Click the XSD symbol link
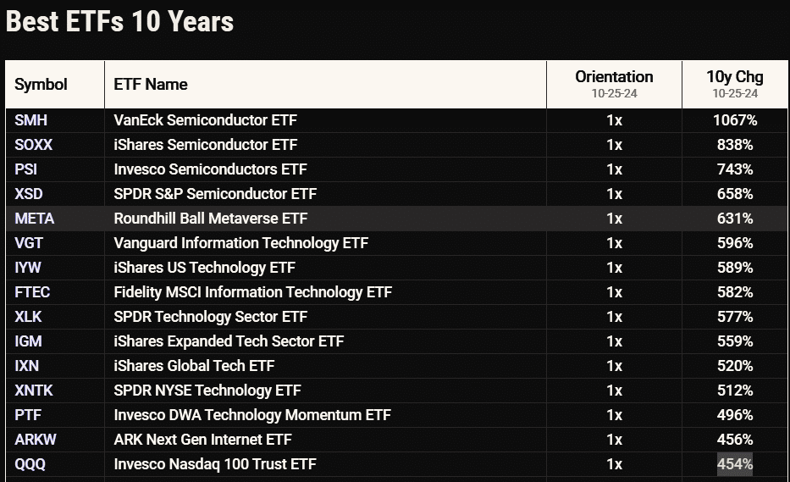The width and height of the screenshot is (790, 482). [x=29, y=194]
